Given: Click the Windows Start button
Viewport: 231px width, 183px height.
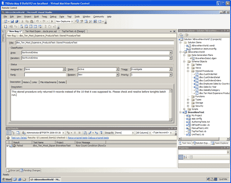Looking at the screenshot, I should [7, 180].
